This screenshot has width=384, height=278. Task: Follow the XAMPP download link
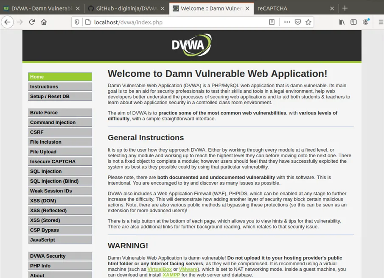[x=171, y=275]
